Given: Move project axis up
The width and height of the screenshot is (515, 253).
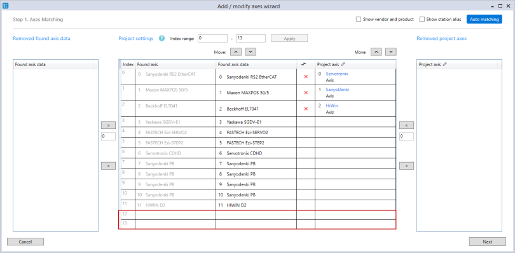Looking at the screenshot, I should tap(376, 51).
